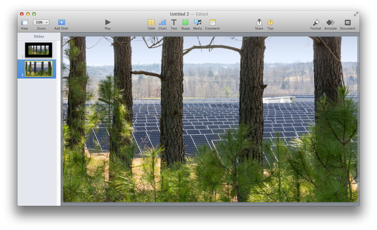Open the Share menu
Screen dimensions: 377x230
259,22
